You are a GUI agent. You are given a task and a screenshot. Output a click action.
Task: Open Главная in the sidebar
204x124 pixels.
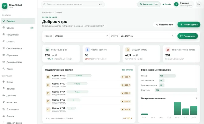pos(18,21)
